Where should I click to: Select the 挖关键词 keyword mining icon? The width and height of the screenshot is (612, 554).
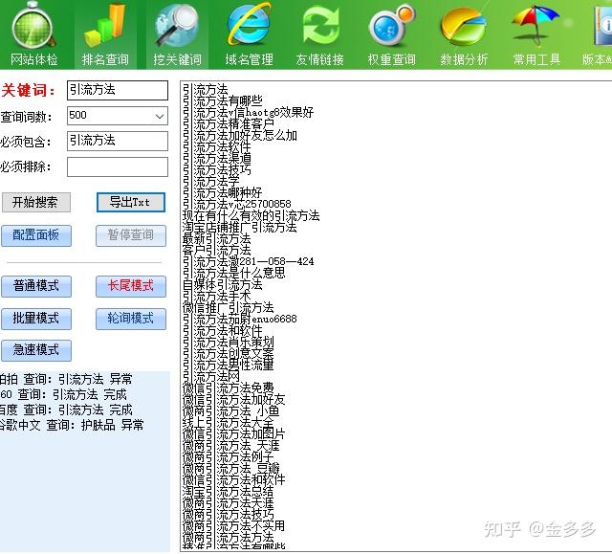[177, 35]
